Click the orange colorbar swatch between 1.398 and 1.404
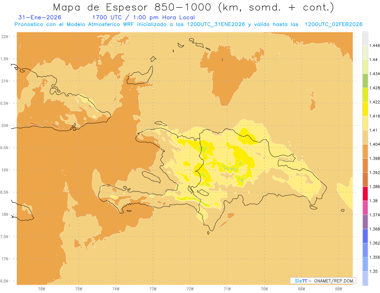The height and width of the screenshot is (293, 380). coord(365,151)
